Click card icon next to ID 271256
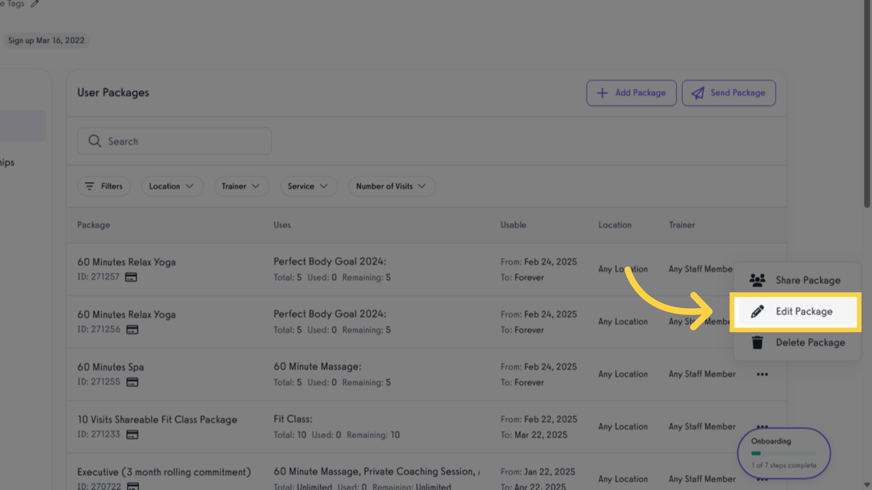The height and width of the screenshot is (490, 872). pyautogui.click(x=132, y=330)
